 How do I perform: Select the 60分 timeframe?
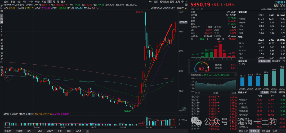tap(44, 2)
